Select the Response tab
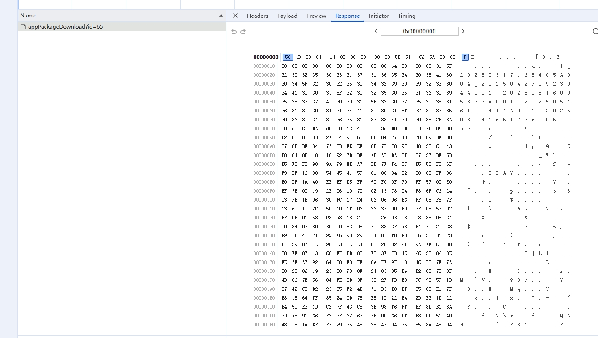Viewport: 598px width, 338px height. [x=347, y=16]
